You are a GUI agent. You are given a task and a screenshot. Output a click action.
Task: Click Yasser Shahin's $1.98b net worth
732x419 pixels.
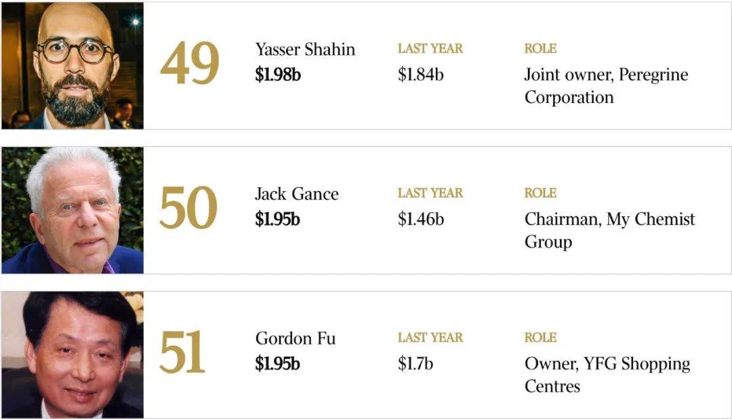(x=278, y=75)
